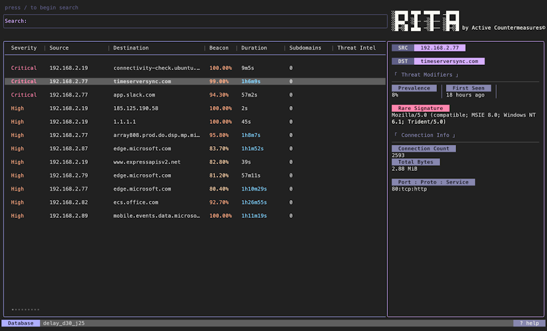Click the delay_d30_j25 database name
547x331 pixels.
[x=64, y=323]
